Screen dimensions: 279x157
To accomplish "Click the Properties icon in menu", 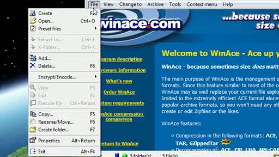I will (x=33, y=140).
